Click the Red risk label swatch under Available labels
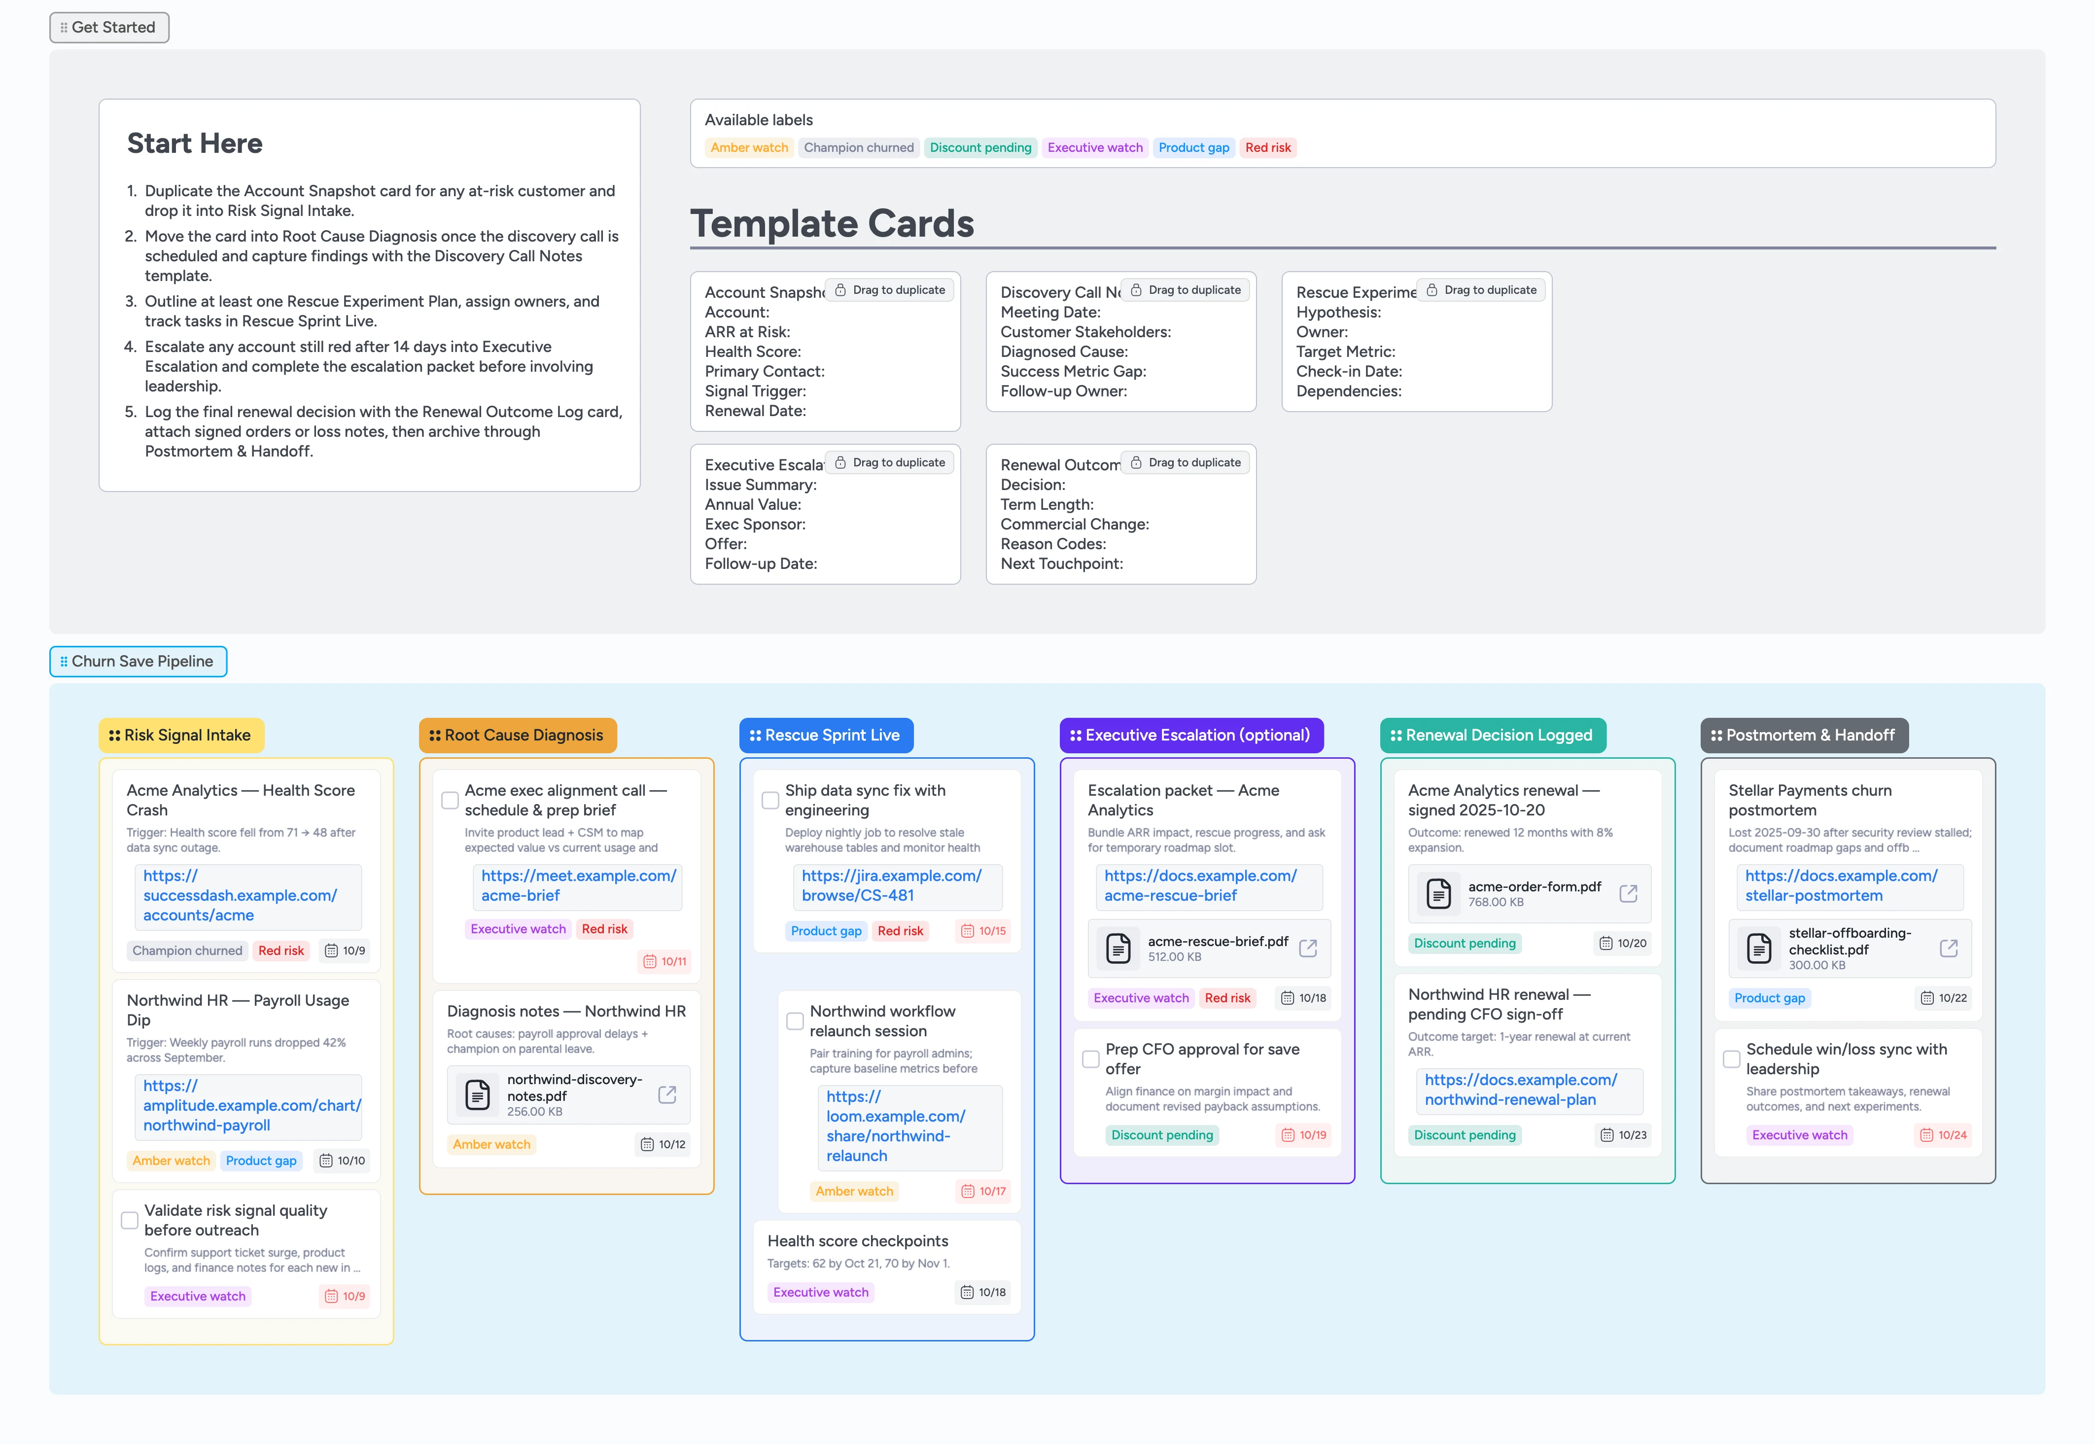This screenshot has width=2095, height=1444. pos(1268,147)
